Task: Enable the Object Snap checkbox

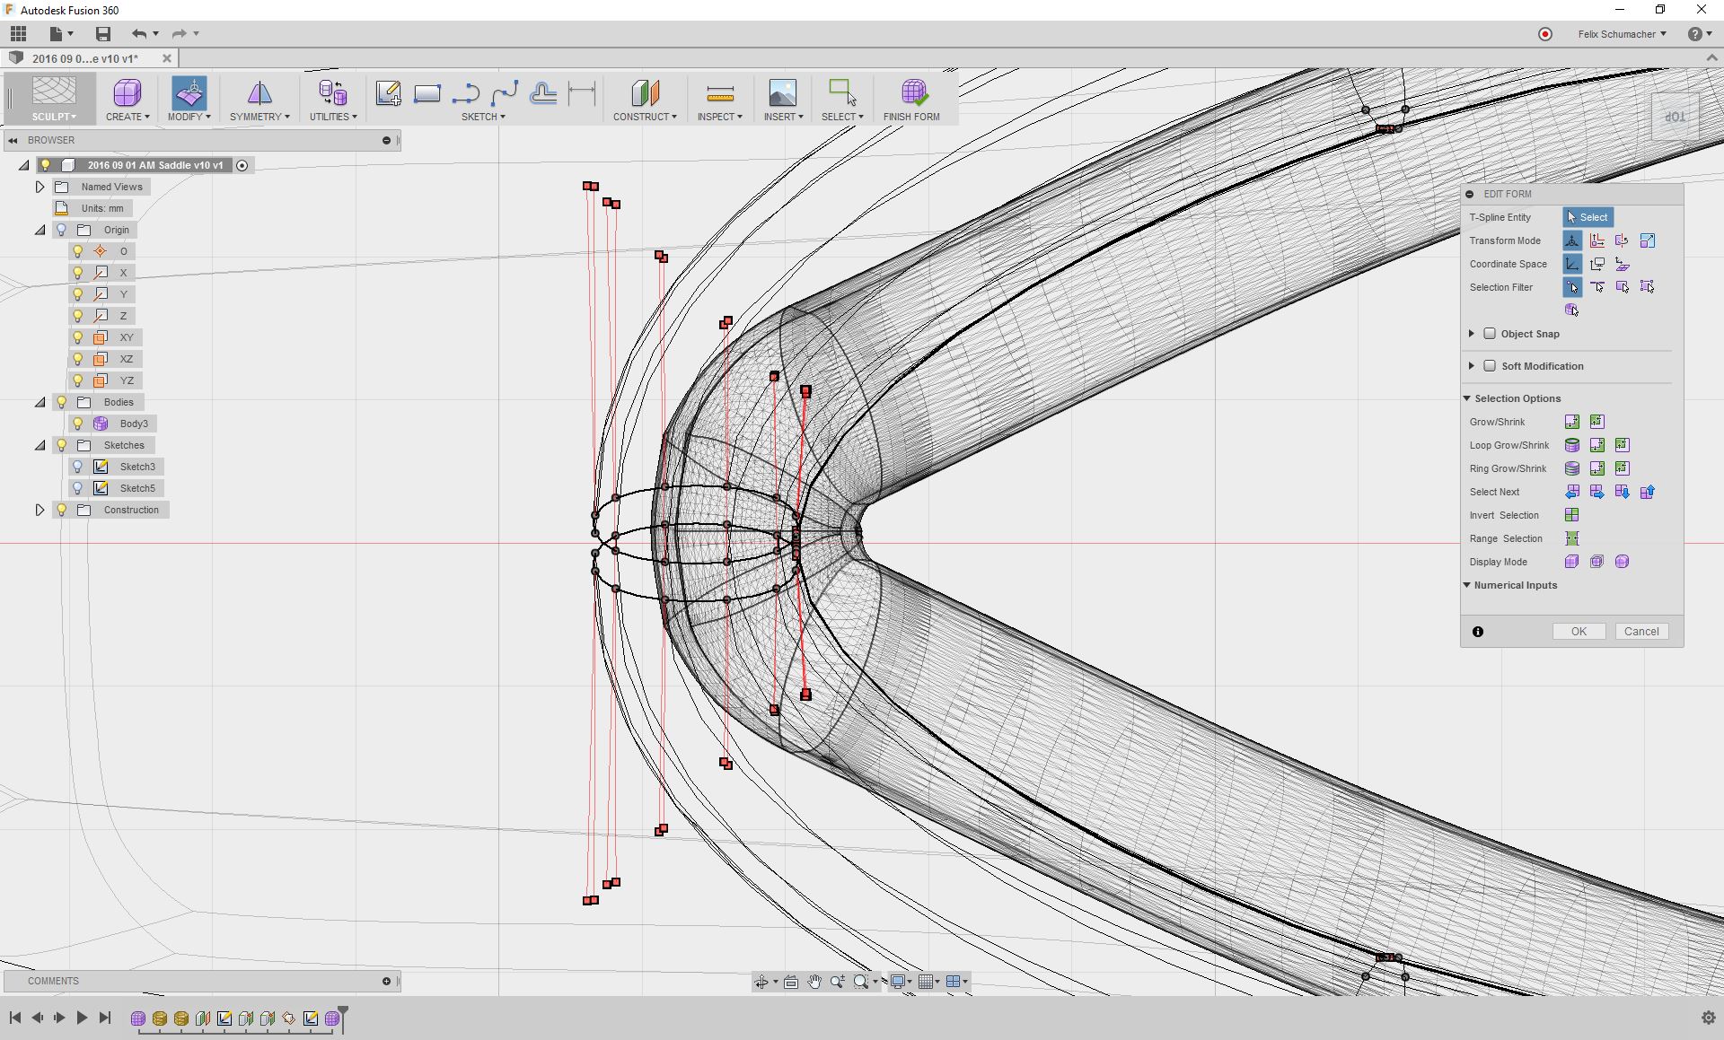Action: 1491,333
